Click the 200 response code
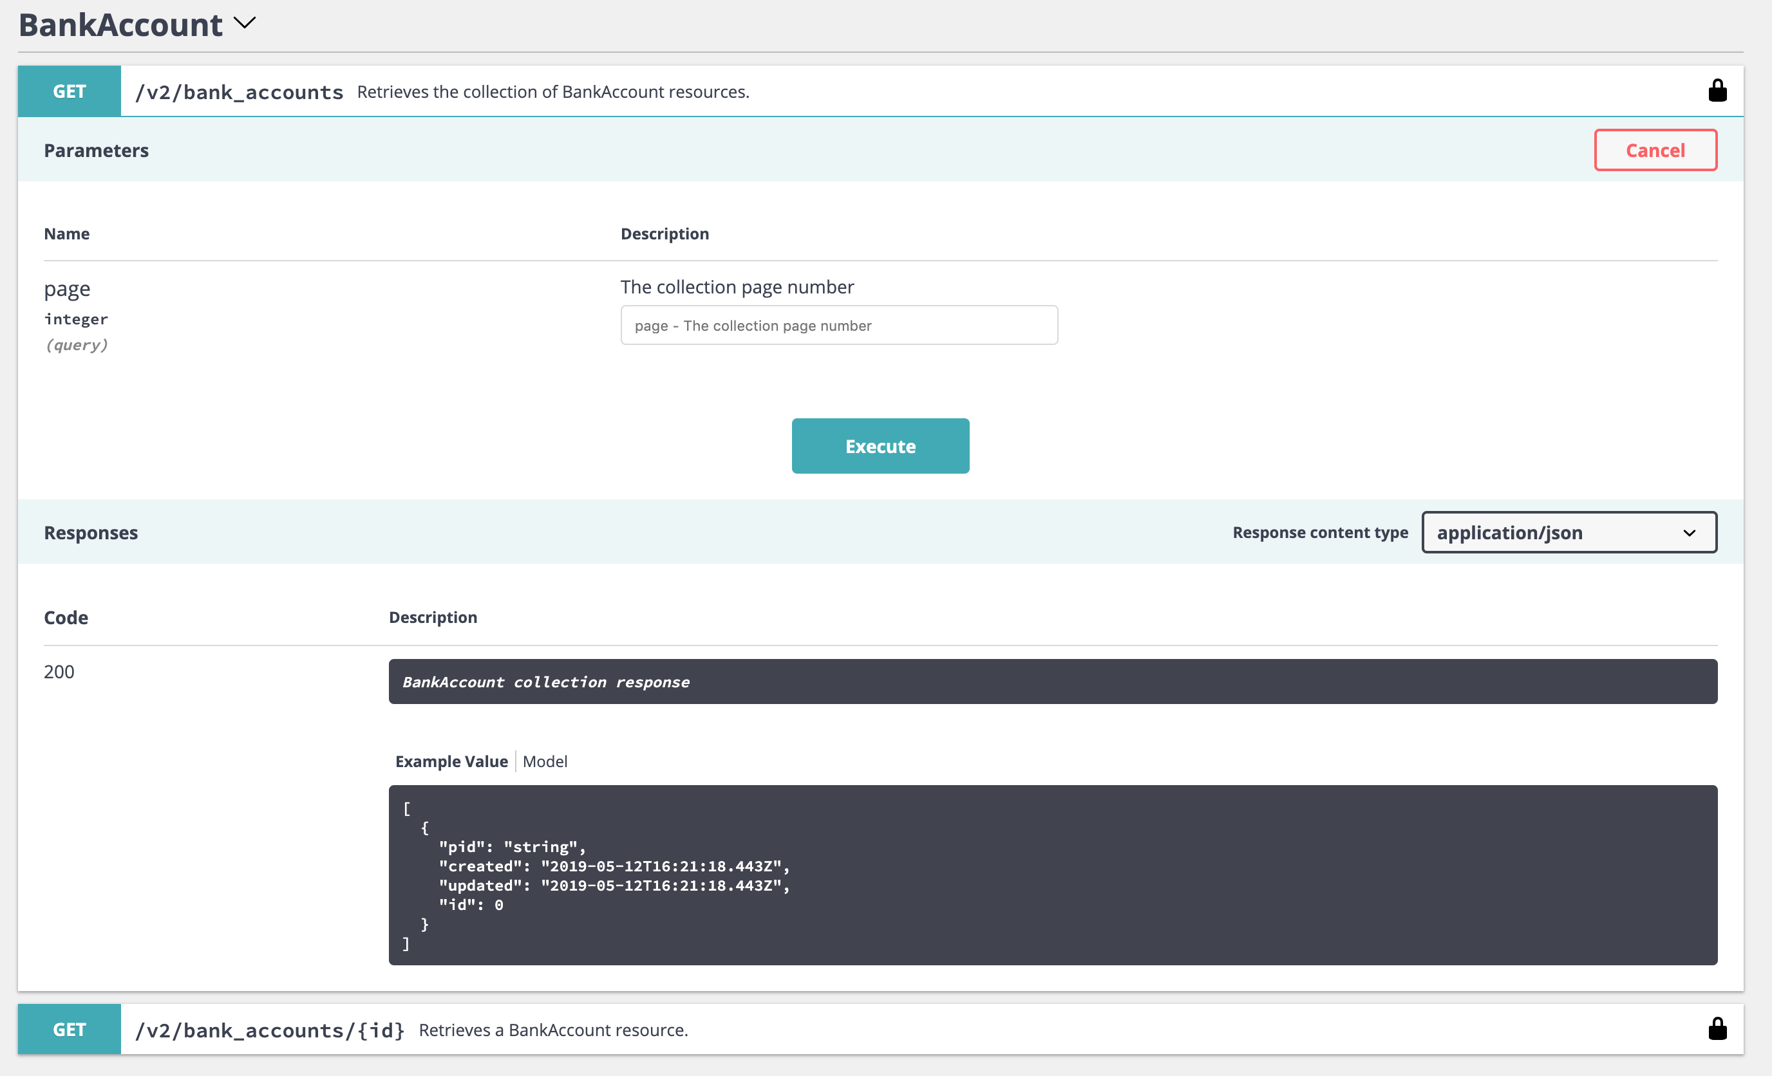 click(59, 671)
